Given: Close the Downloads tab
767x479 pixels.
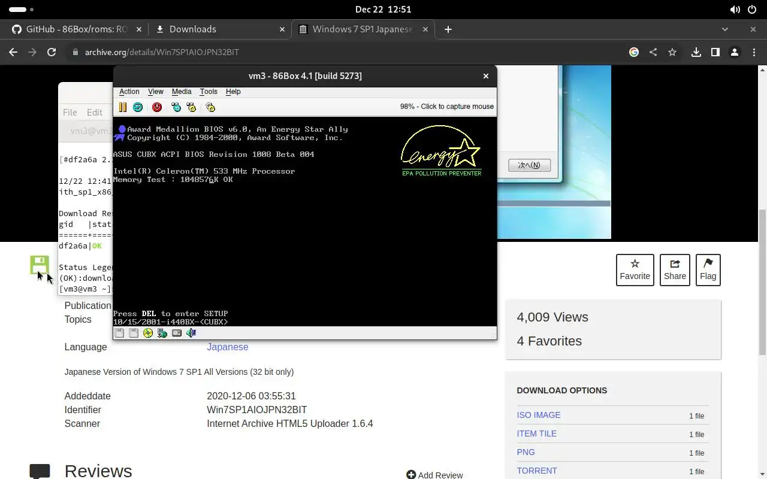Looking at the screenshot, I should pos(282,29).
